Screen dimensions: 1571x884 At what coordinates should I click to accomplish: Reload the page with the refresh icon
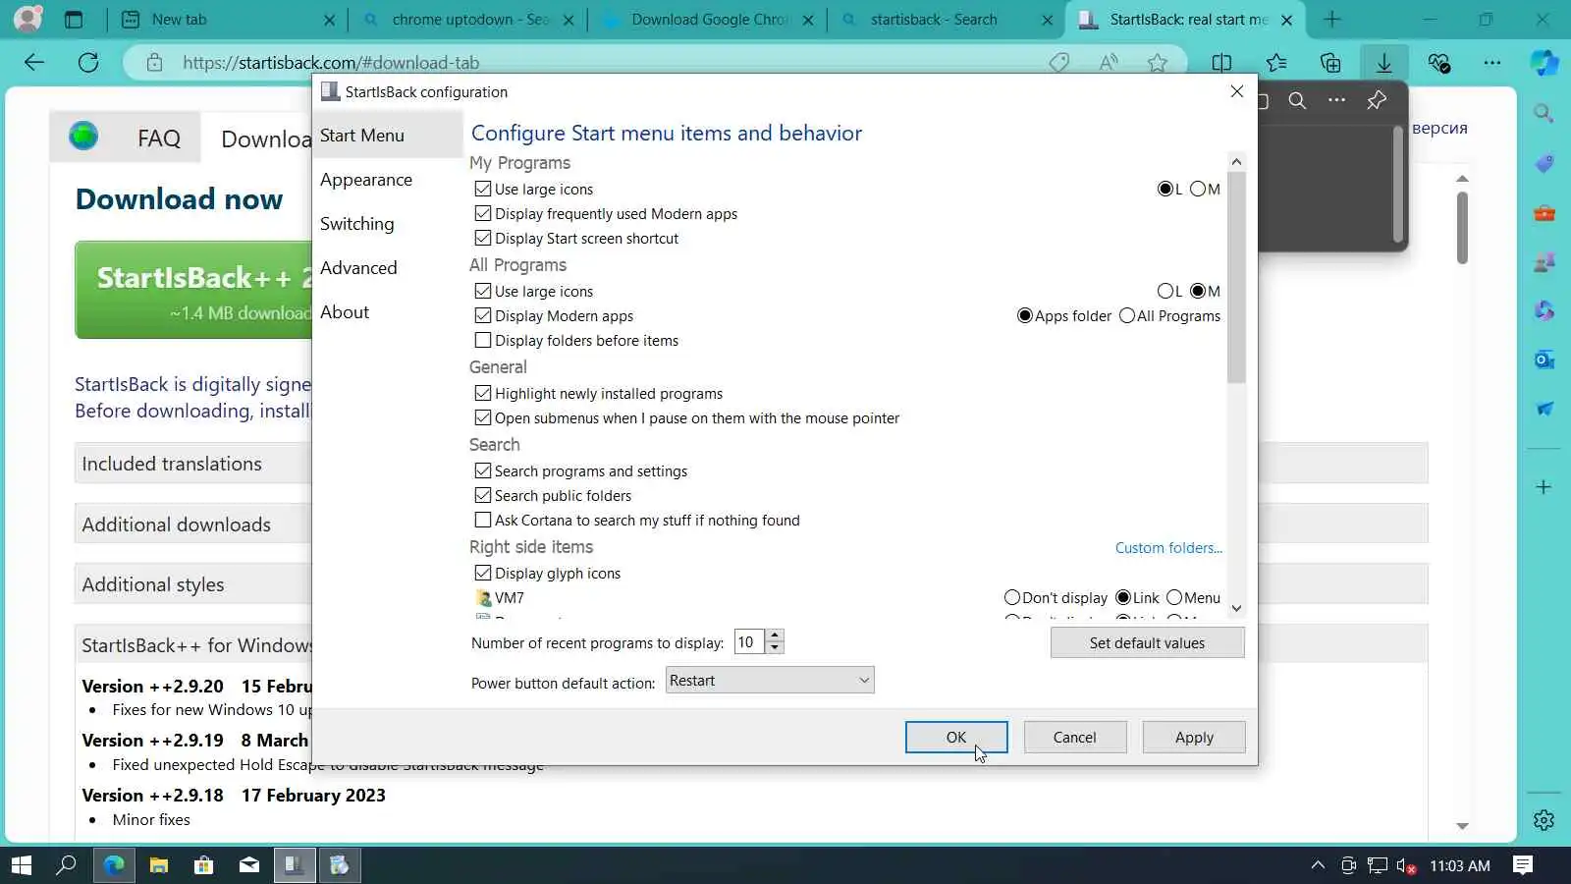88,63
